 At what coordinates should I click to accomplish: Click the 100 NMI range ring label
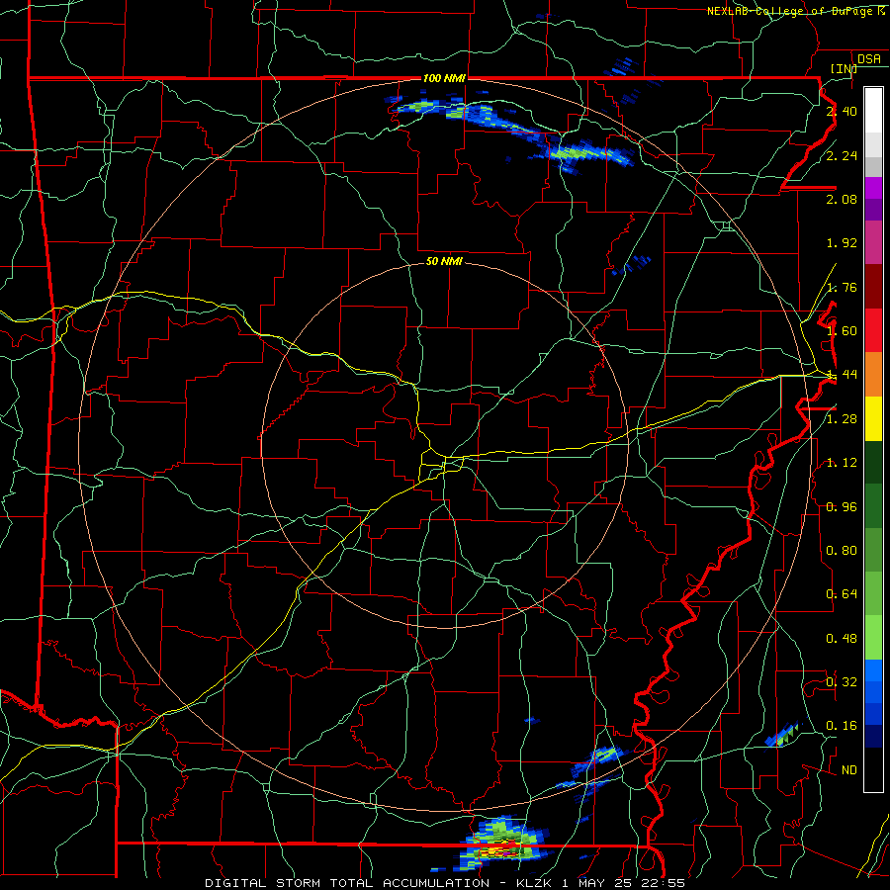(x=444, y=78)
